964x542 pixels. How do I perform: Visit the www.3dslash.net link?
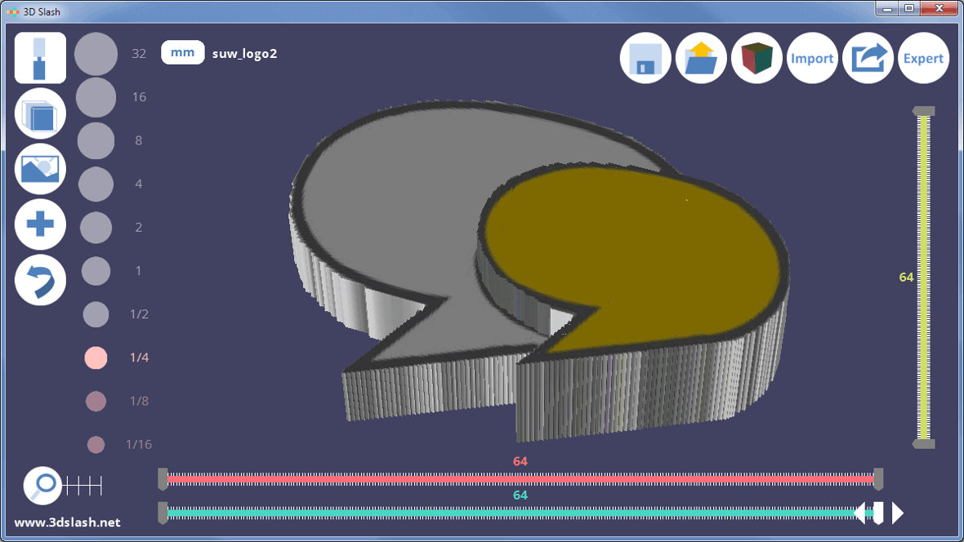[65, 522]
